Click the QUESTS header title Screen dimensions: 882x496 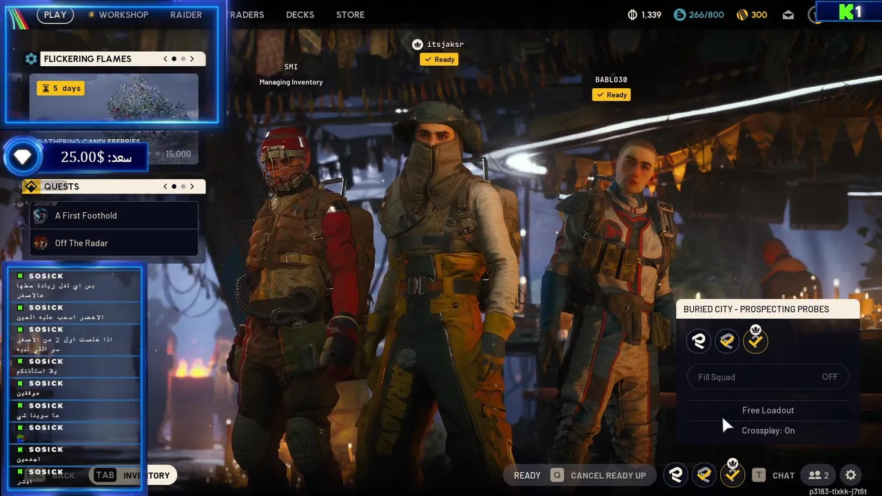pos(61,186)
